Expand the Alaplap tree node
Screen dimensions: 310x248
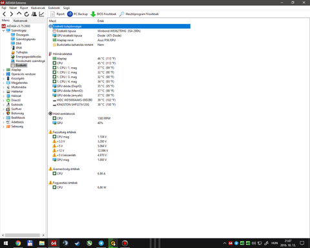coord(3,70)
